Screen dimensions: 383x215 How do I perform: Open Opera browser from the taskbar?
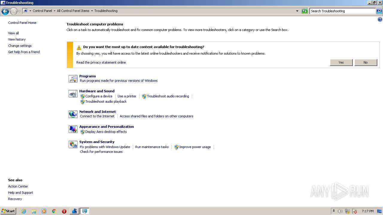coord(64,211)
